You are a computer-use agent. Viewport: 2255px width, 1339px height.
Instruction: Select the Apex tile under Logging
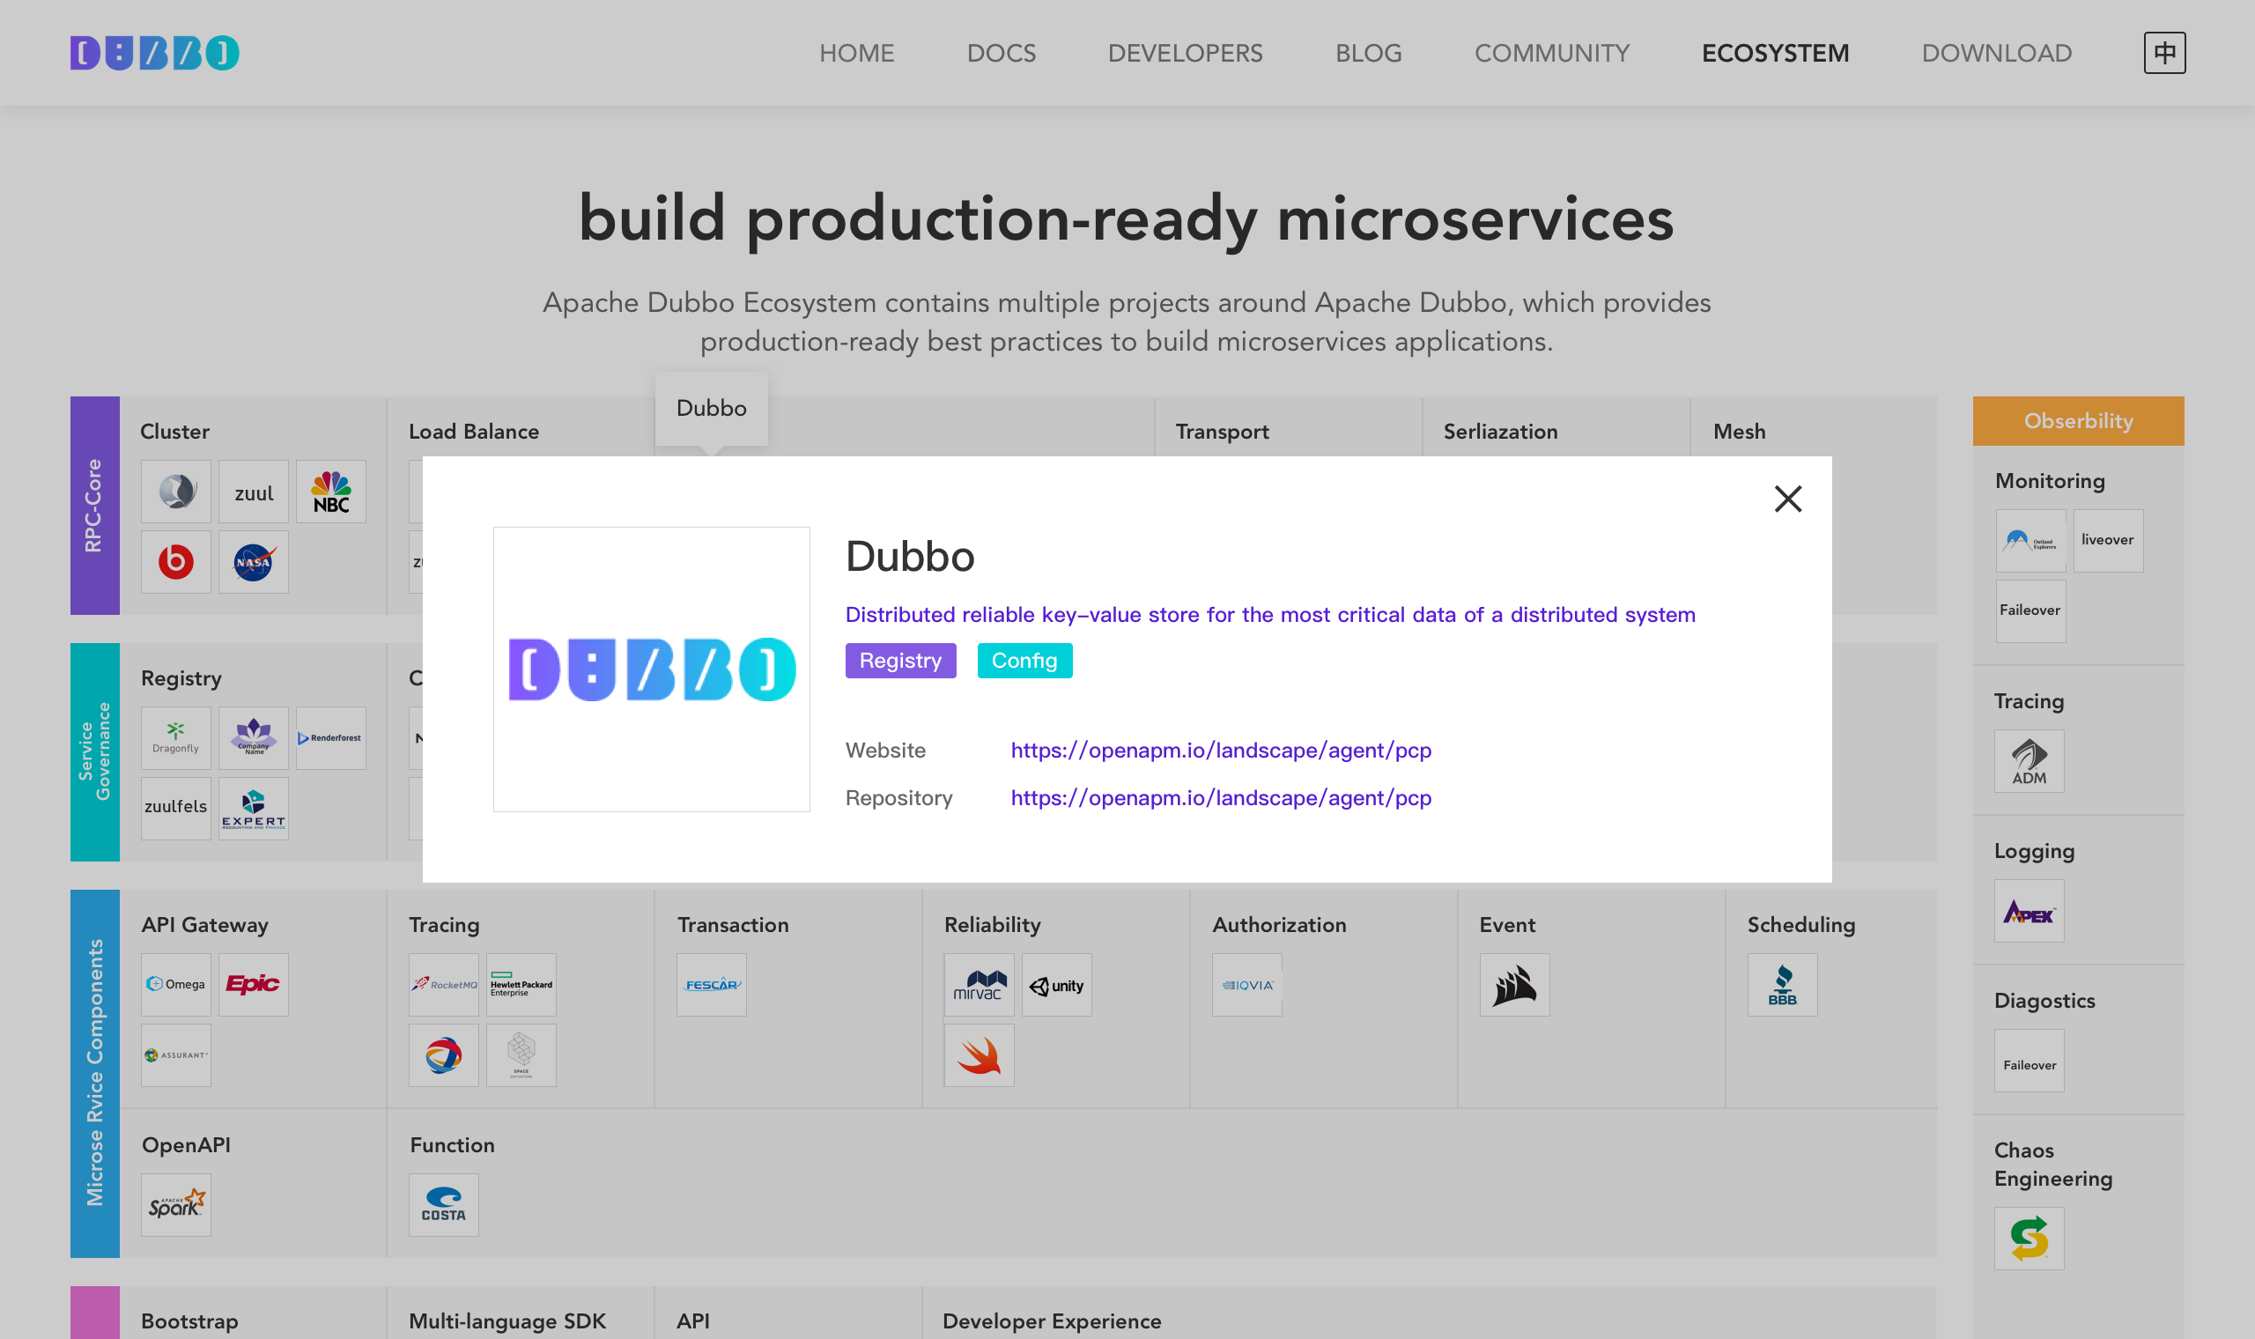point(2029,910)
